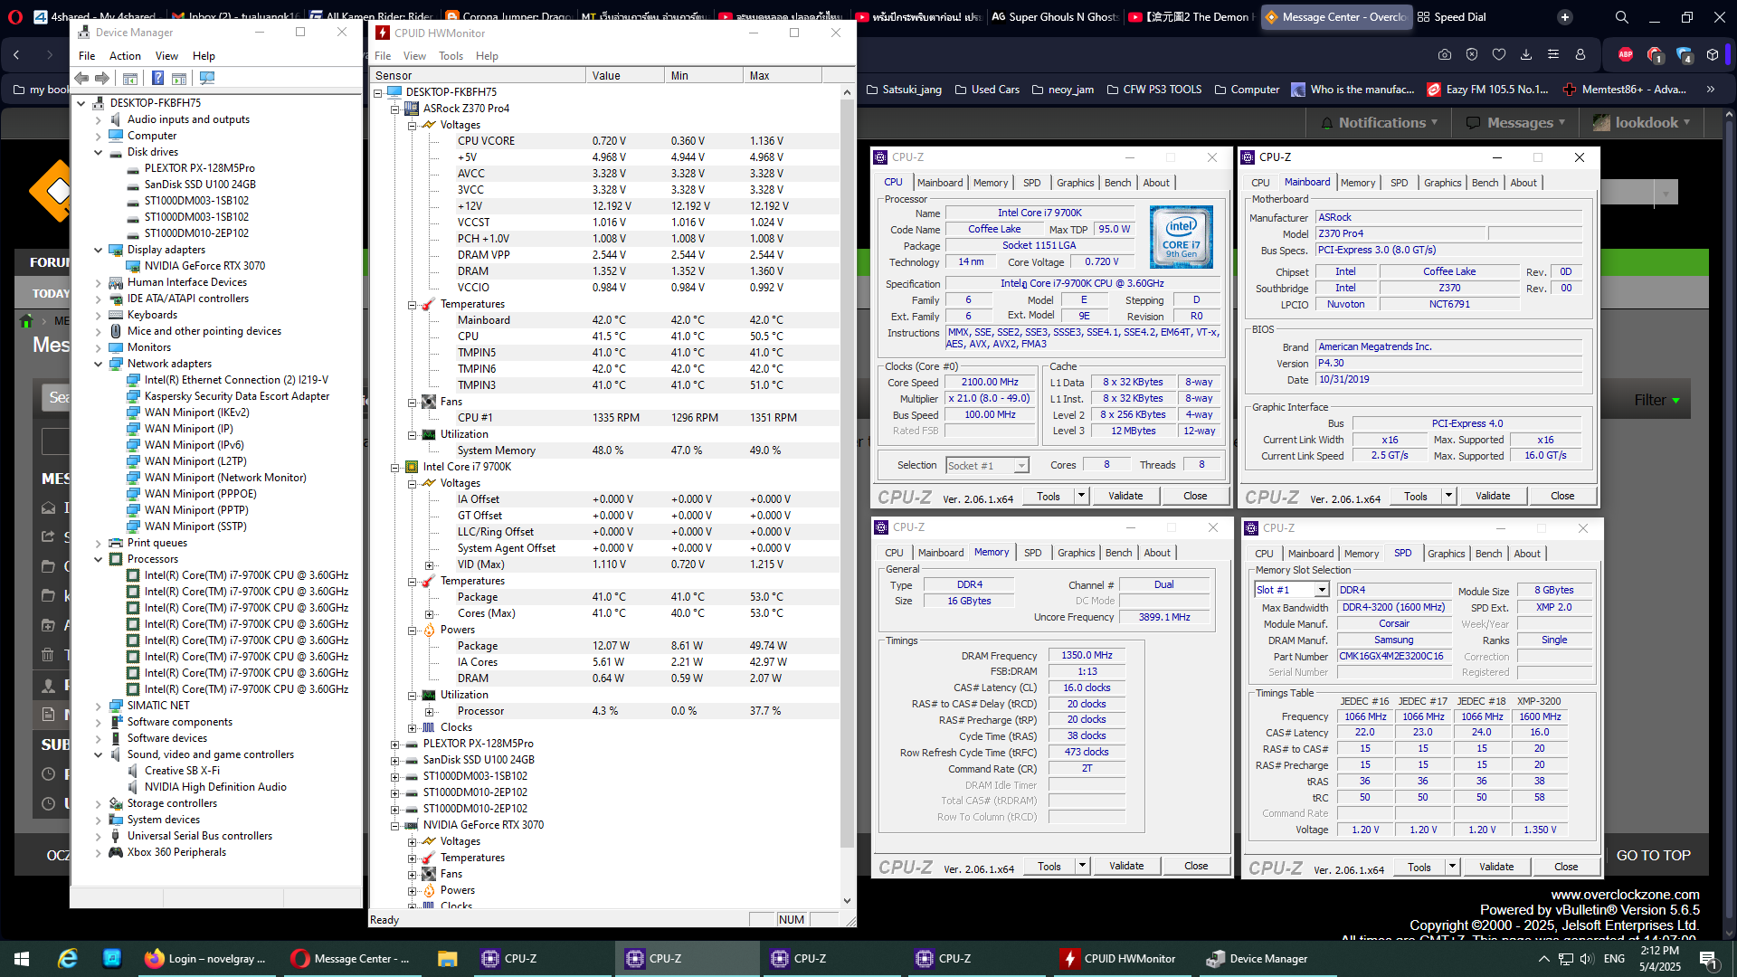Click HWMonitor vertical scrollbar thumb
1737x977 pixels.
pos(847,475)
